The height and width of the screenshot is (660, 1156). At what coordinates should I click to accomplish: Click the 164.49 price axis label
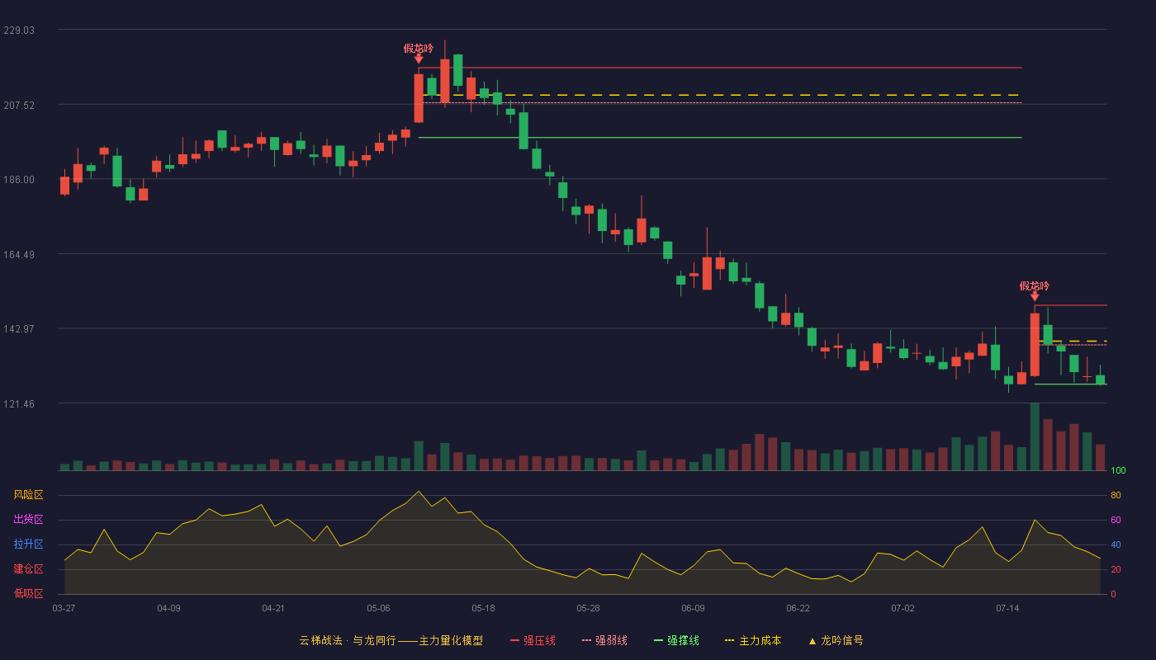point(19,254)
